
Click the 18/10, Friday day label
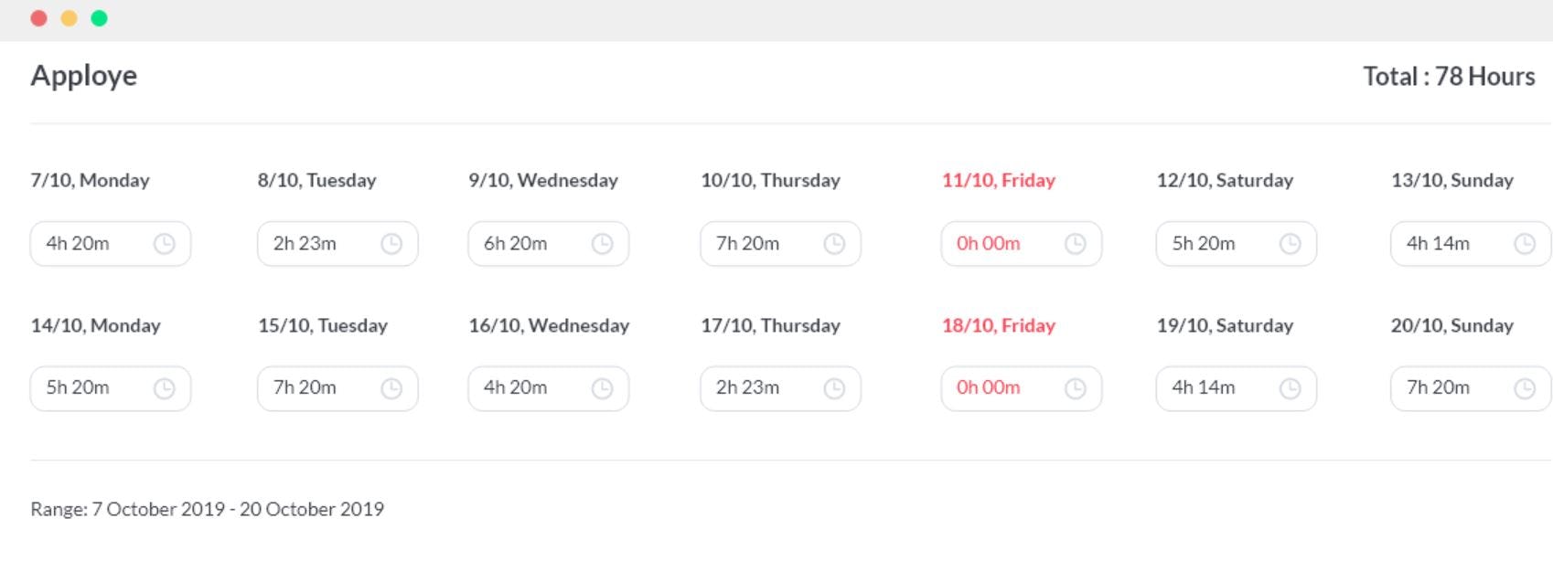tap(999, 326)
